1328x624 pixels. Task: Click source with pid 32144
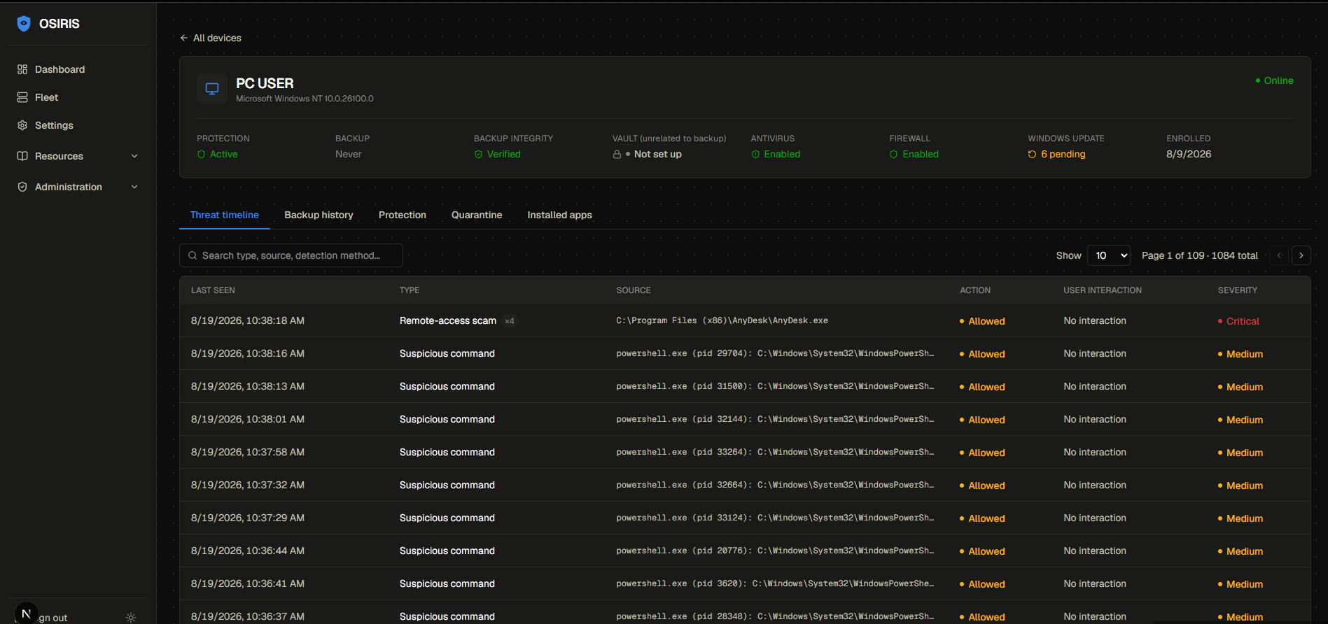point(775,419)
